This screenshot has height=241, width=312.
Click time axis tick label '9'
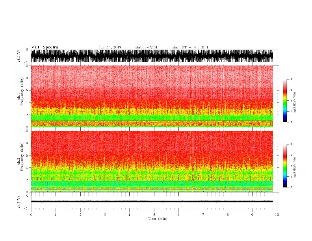pos(252,215)
